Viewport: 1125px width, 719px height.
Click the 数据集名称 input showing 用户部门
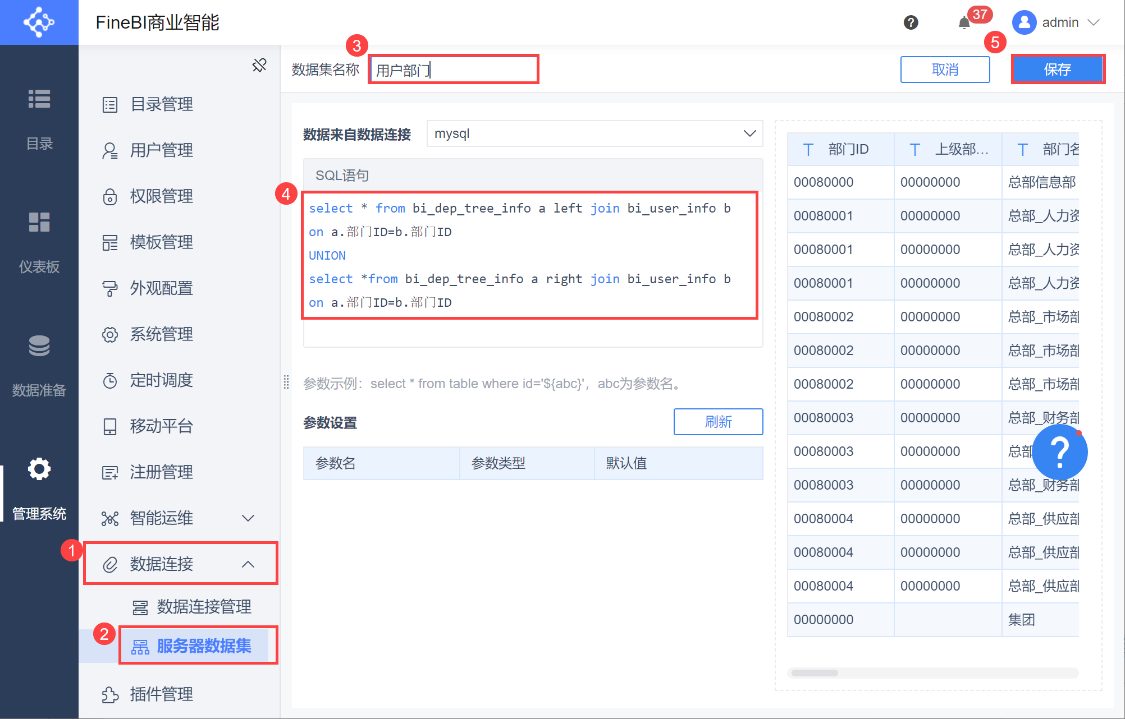(x=454, y=69)
